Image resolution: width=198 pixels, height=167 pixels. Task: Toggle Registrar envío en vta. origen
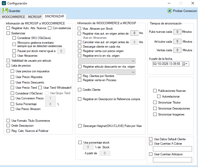(79, 56)
